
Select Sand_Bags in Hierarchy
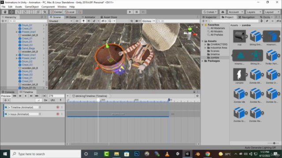click(28, 48)
